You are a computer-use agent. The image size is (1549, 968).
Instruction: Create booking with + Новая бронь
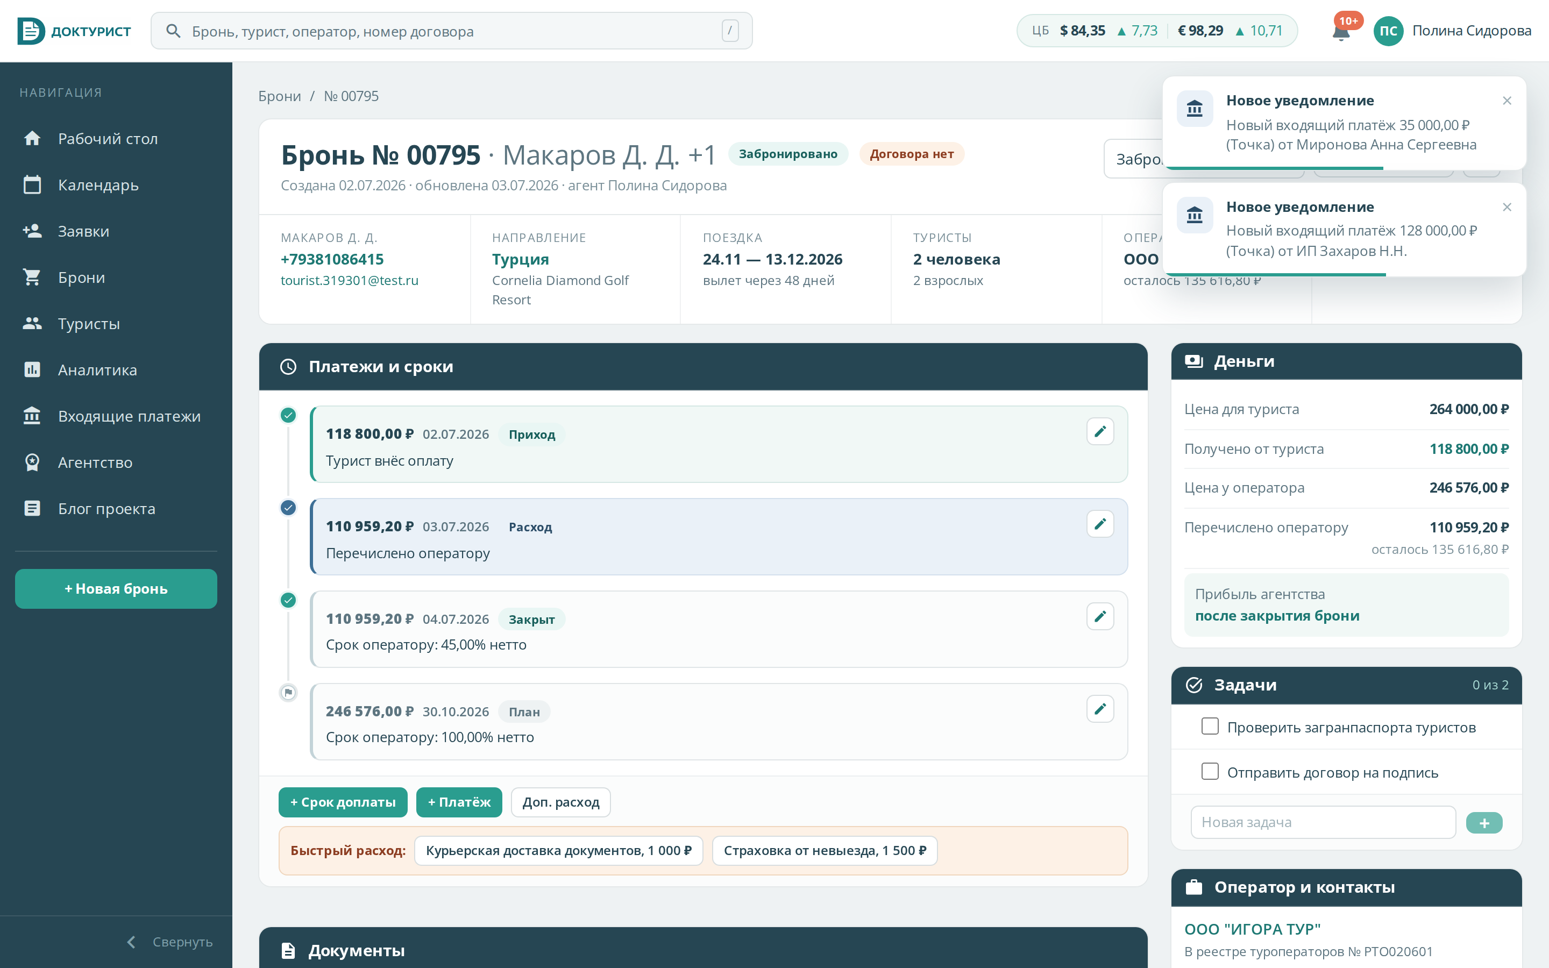[x=116, y=589]
